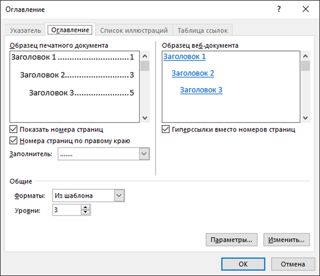This screenshot has width=320, height=276.
Task: Click scroll-down arrow in web preview
Action: pyautogui.click(x=305, y=118)
